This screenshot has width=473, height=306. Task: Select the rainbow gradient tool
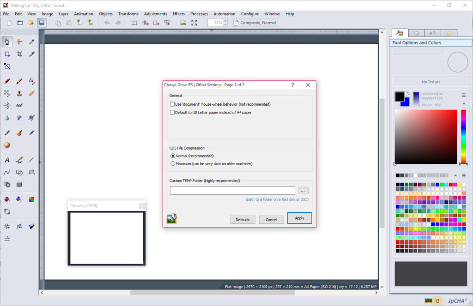click(32, 199)
